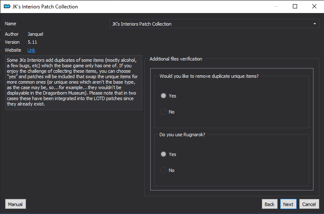Click the JK's Interiors Patch Collection combo box
The width and height of the screenshot is (324, 214).
coord(215,24)
